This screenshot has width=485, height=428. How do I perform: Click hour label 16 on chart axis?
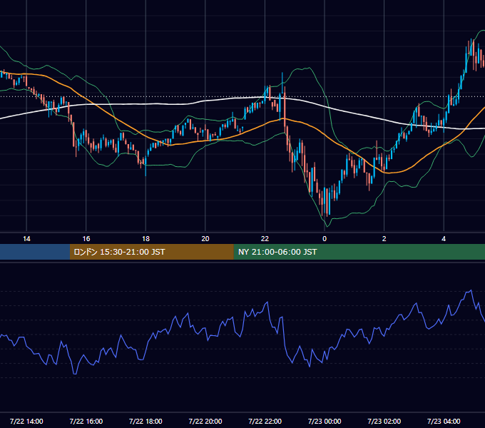click(86, 239)
